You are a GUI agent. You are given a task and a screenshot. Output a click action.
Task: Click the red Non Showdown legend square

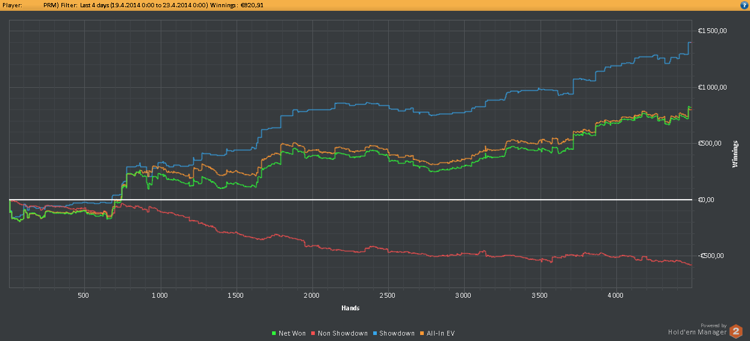tap(313, 333)
